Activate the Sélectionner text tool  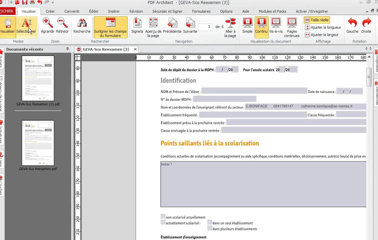pos(26,27)
